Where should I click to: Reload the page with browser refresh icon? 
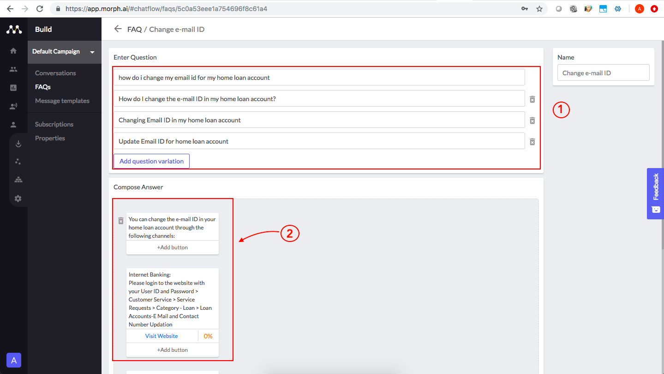[x=40, y=9]
